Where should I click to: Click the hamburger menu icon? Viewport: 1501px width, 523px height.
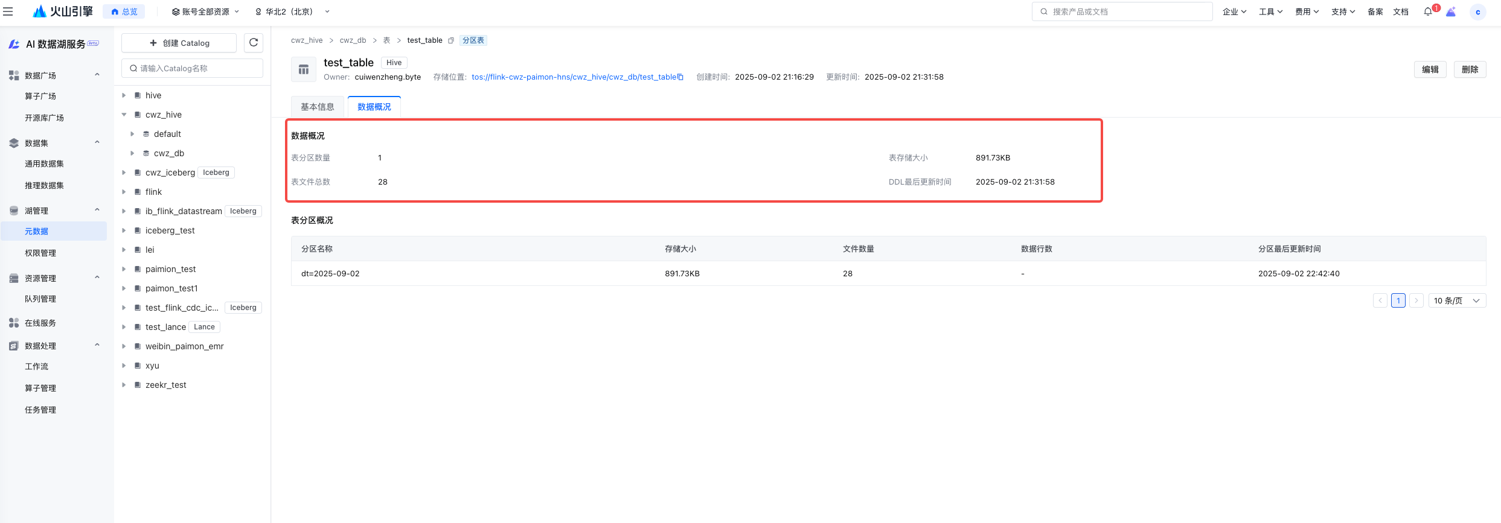(x=8, y=11)
